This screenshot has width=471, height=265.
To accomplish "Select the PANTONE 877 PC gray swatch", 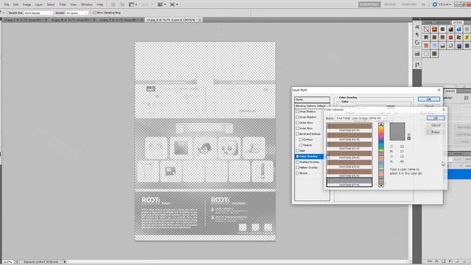I will [350, 182].
